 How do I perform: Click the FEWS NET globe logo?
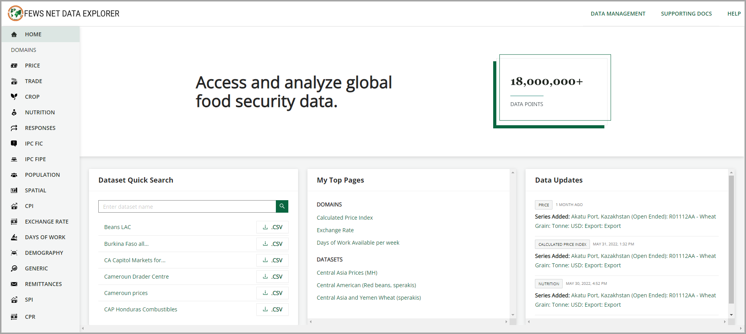click(16, 13)
